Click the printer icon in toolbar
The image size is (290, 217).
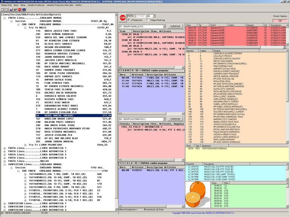pos(15,9)
